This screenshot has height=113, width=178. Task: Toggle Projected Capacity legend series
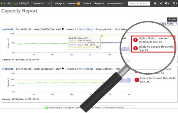pyautogui.click(x=72, y=107)
